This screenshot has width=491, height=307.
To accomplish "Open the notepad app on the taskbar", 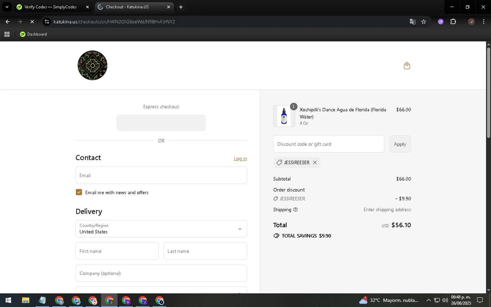I will (x=42, y=300).
